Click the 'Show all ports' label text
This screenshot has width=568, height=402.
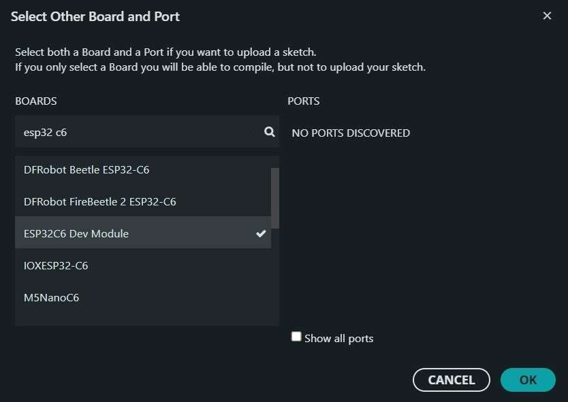click(338, 338)
